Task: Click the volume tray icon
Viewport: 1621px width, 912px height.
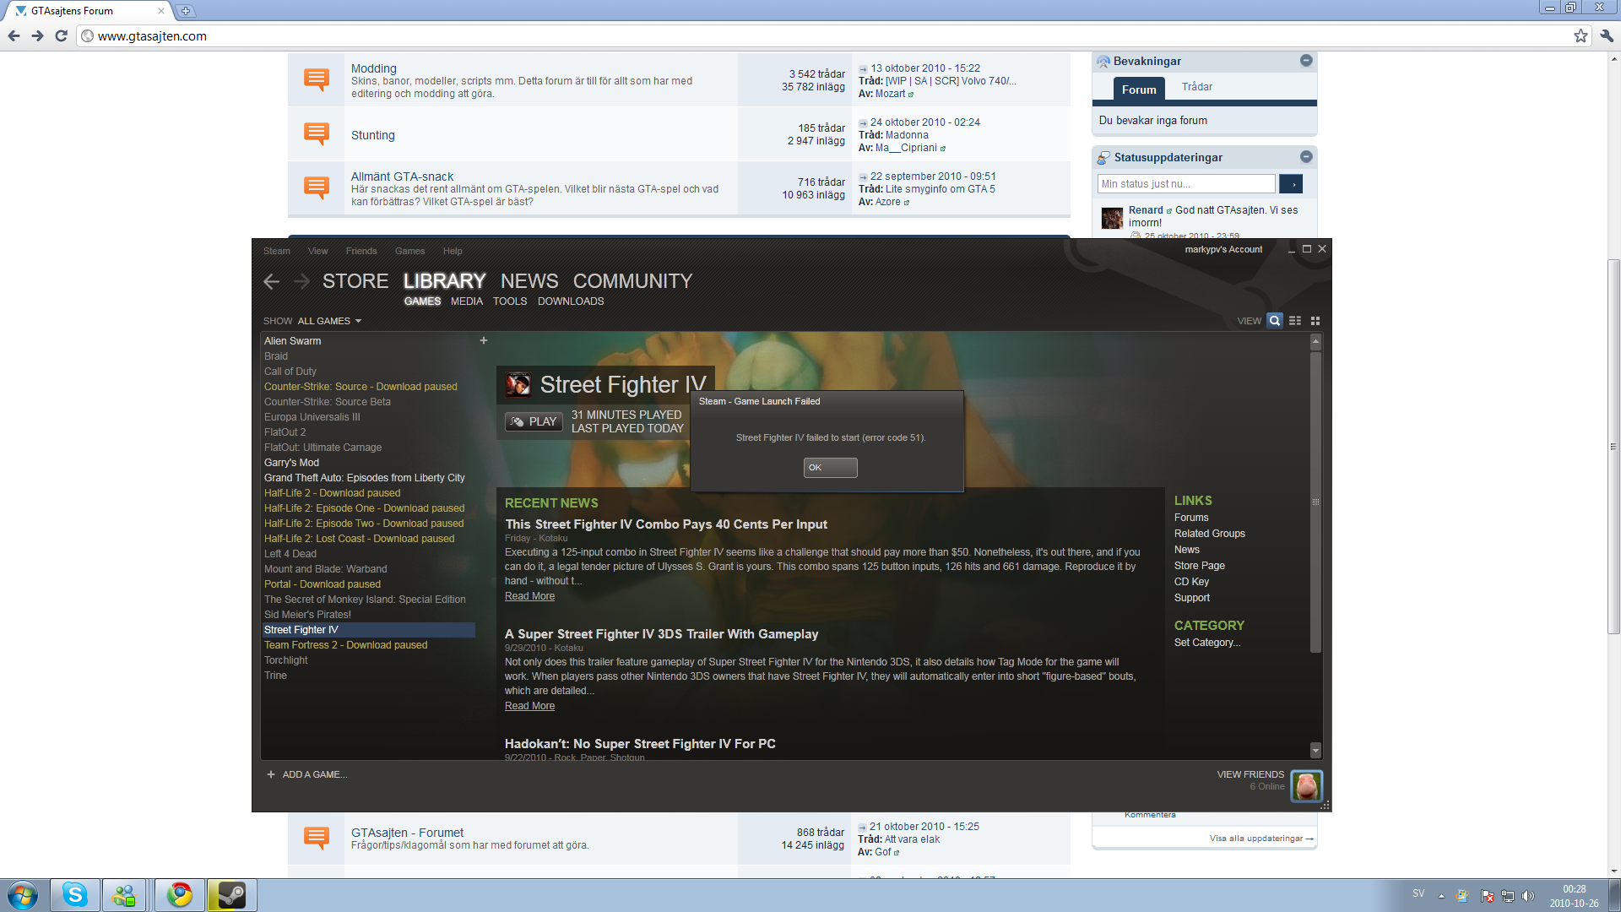Action: tap(1528, 896)
